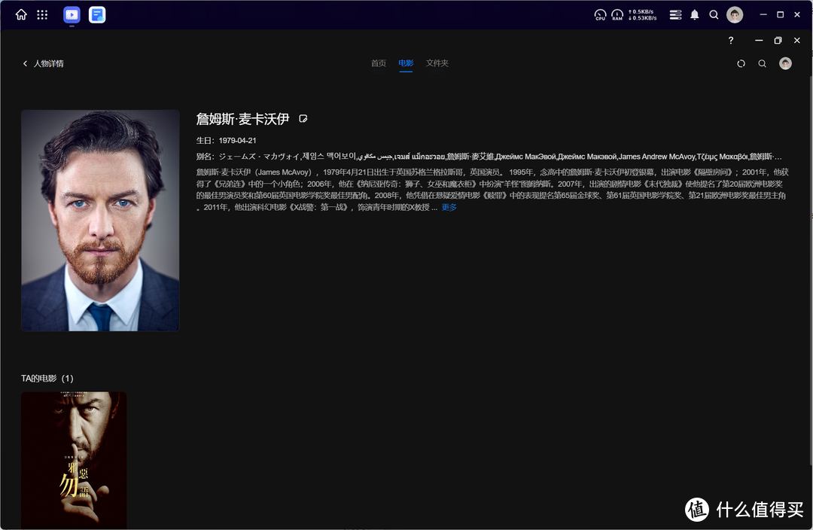Open the user avatar menu
This screenshot has height=530, width=813.
point(734,14)
